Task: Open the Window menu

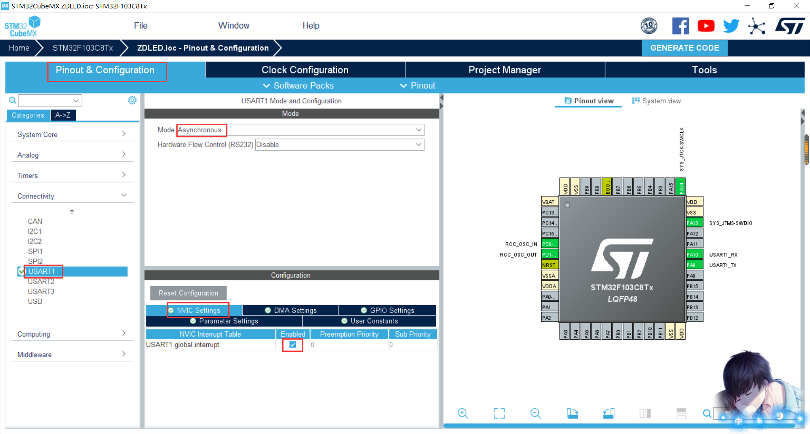Action: (x=234, y=26)
